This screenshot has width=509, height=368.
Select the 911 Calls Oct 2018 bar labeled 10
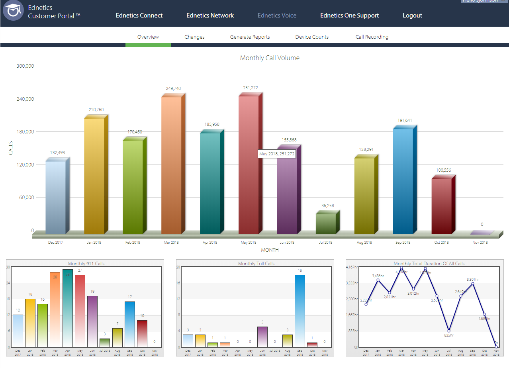point(142,333)
